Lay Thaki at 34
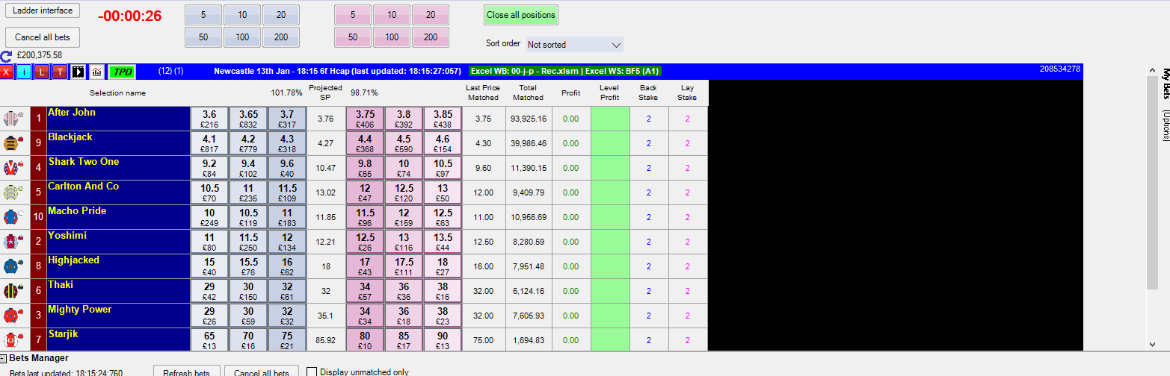Viewport: 1170px width, 376px height. coord(365,291)
